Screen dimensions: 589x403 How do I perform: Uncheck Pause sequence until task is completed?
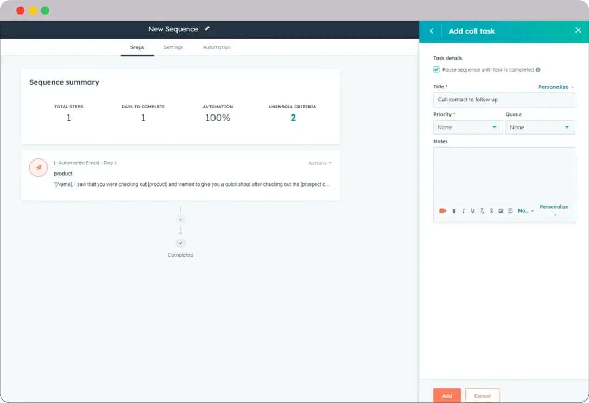tap(436, 69)
